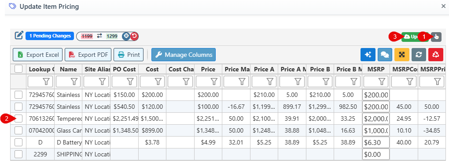Click the $4.99 Price cell
449x163 pixels.
point(208,142)
